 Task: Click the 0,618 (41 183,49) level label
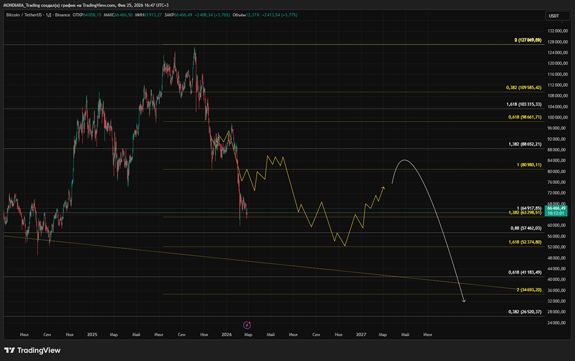(524, 272)
